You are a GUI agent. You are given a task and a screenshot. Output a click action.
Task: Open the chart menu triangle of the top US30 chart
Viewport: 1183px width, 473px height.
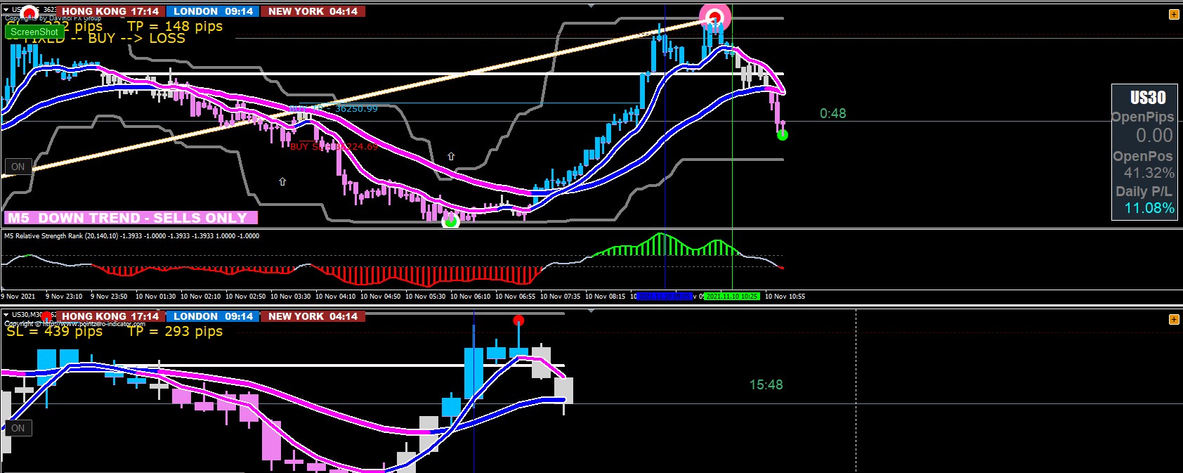coord(6,10)
